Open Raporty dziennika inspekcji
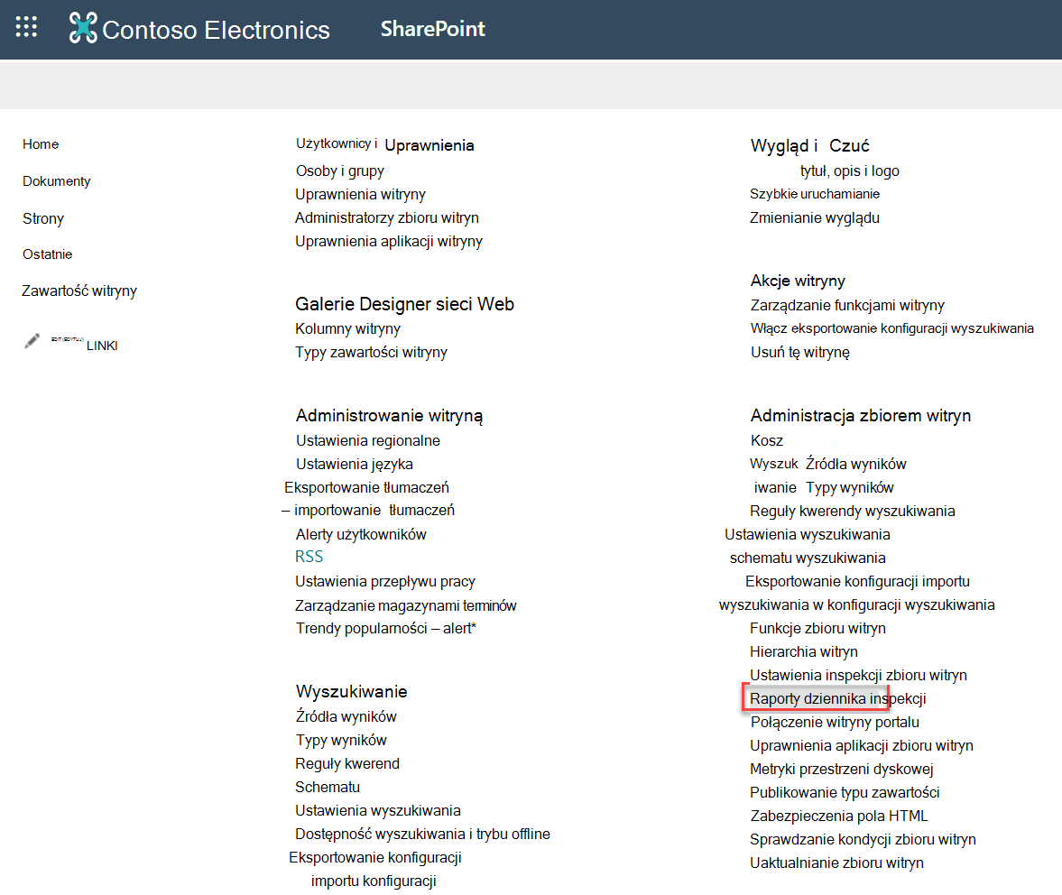 (838, 698)
